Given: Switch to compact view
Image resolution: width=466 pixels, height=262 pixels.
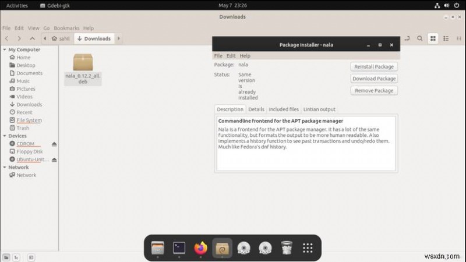Looking at the screenshot, I should (x=459, y=38).
